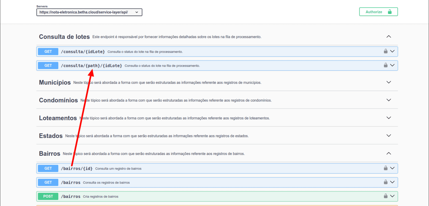
Task: Click the Loteamentos heading
Action: pos(58,118)
